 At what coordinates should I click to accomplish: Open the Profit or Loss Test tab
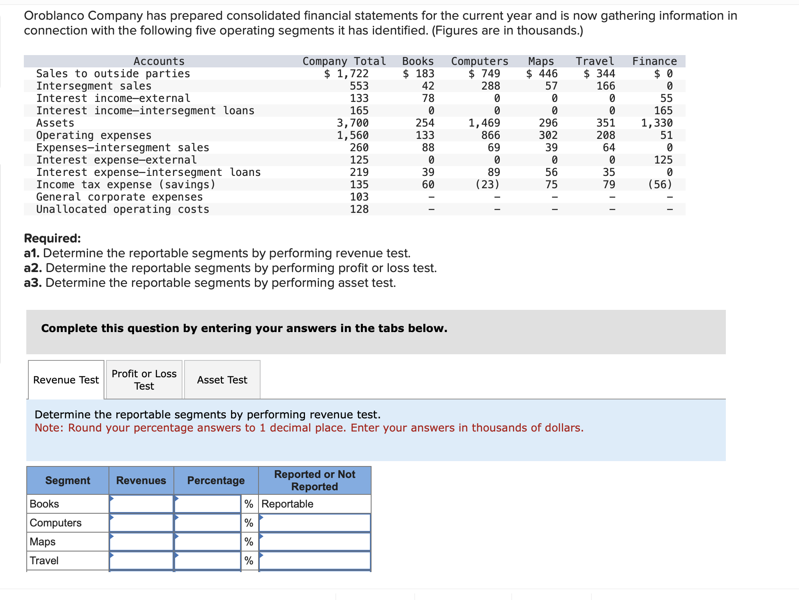(x=144, y=380)
